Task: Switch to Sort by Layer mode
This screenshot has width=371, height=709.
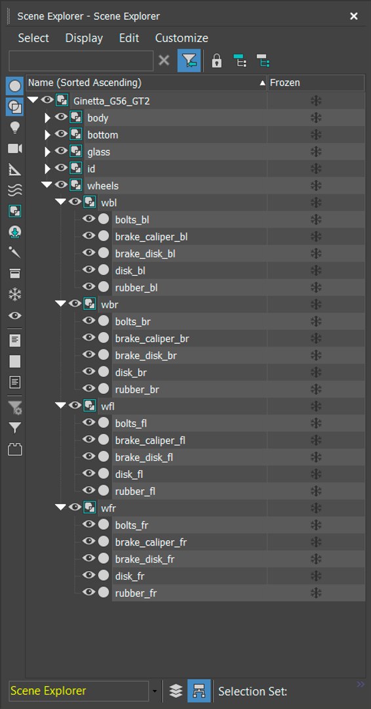Action: pos(176,691)
